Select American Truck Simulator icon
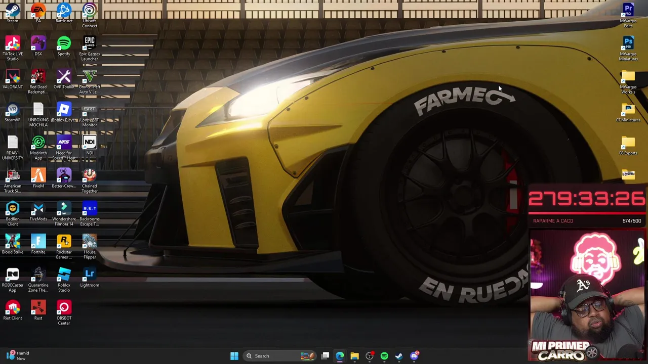 pos(13,180)
